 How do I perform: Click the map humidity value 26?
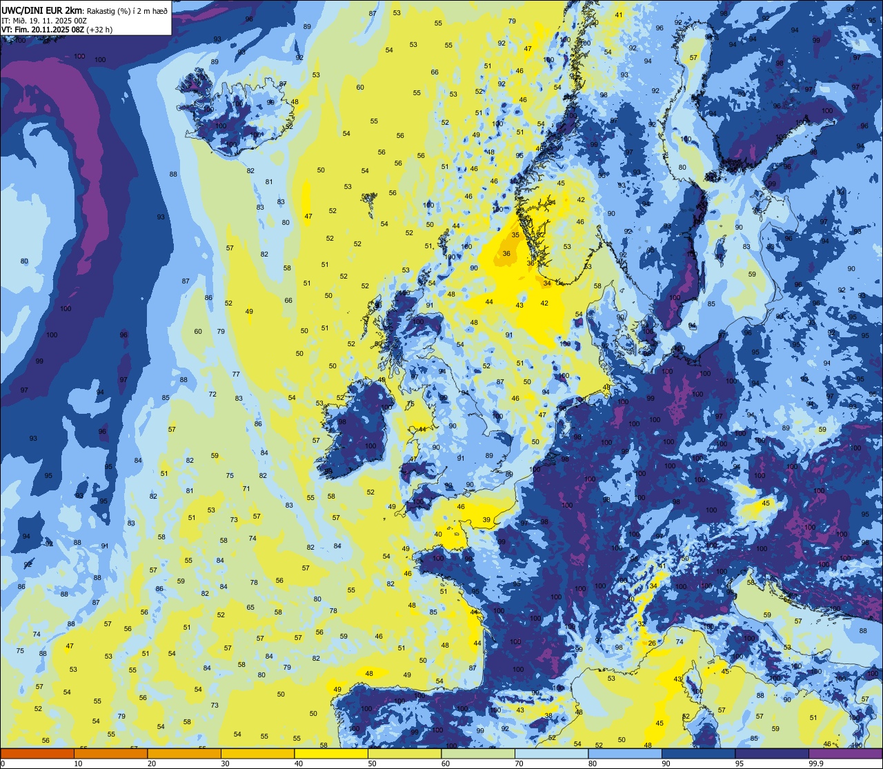click(x=652, y=643)
